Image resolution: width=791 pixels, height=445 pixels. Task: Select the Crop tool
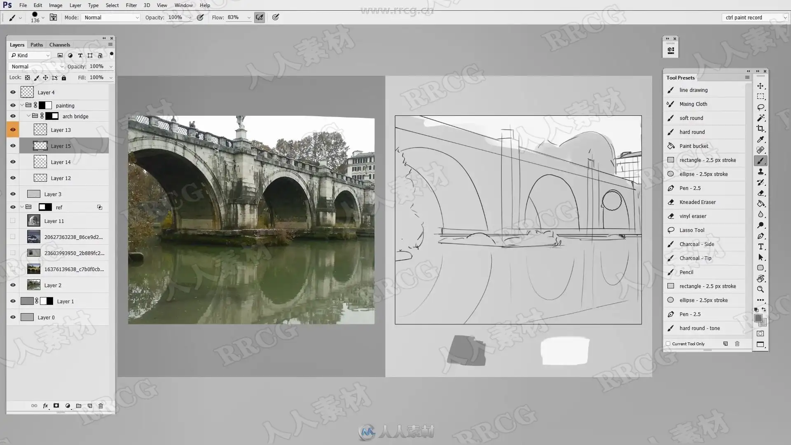point(761,129)
